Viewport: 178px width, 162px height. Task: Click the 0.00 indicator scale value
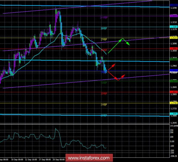click(x=172, y=141)
